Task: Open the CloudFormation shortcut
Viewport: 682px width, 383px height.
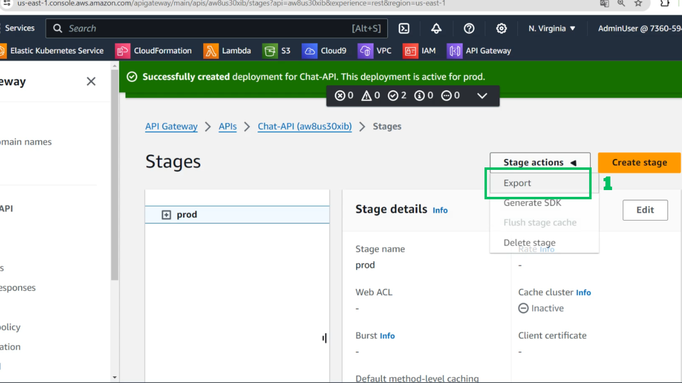Action: [x=153, y=51]
